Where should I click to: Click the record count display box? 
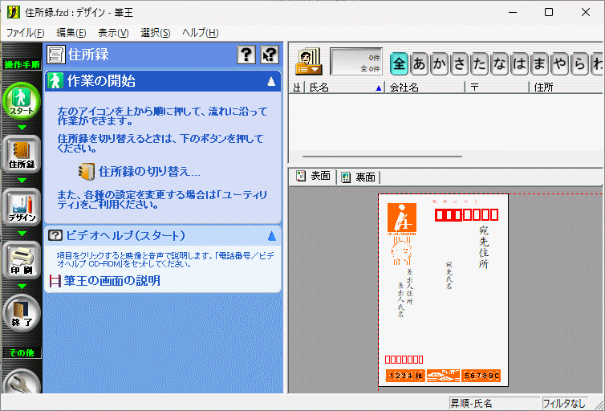tap(356, 61)
